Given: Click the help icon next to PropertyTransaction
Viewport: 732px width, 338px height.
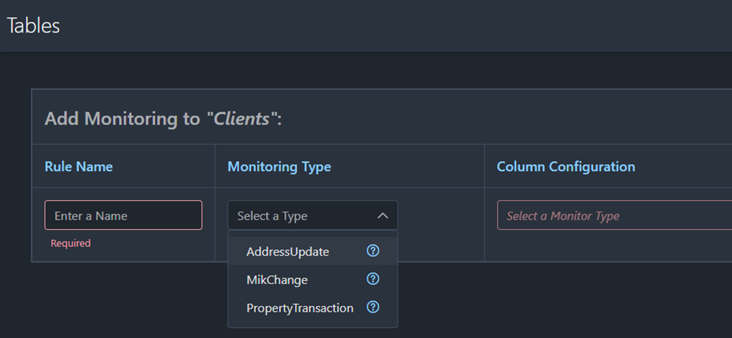Looking at the screenshot, I should click(373, 307).
